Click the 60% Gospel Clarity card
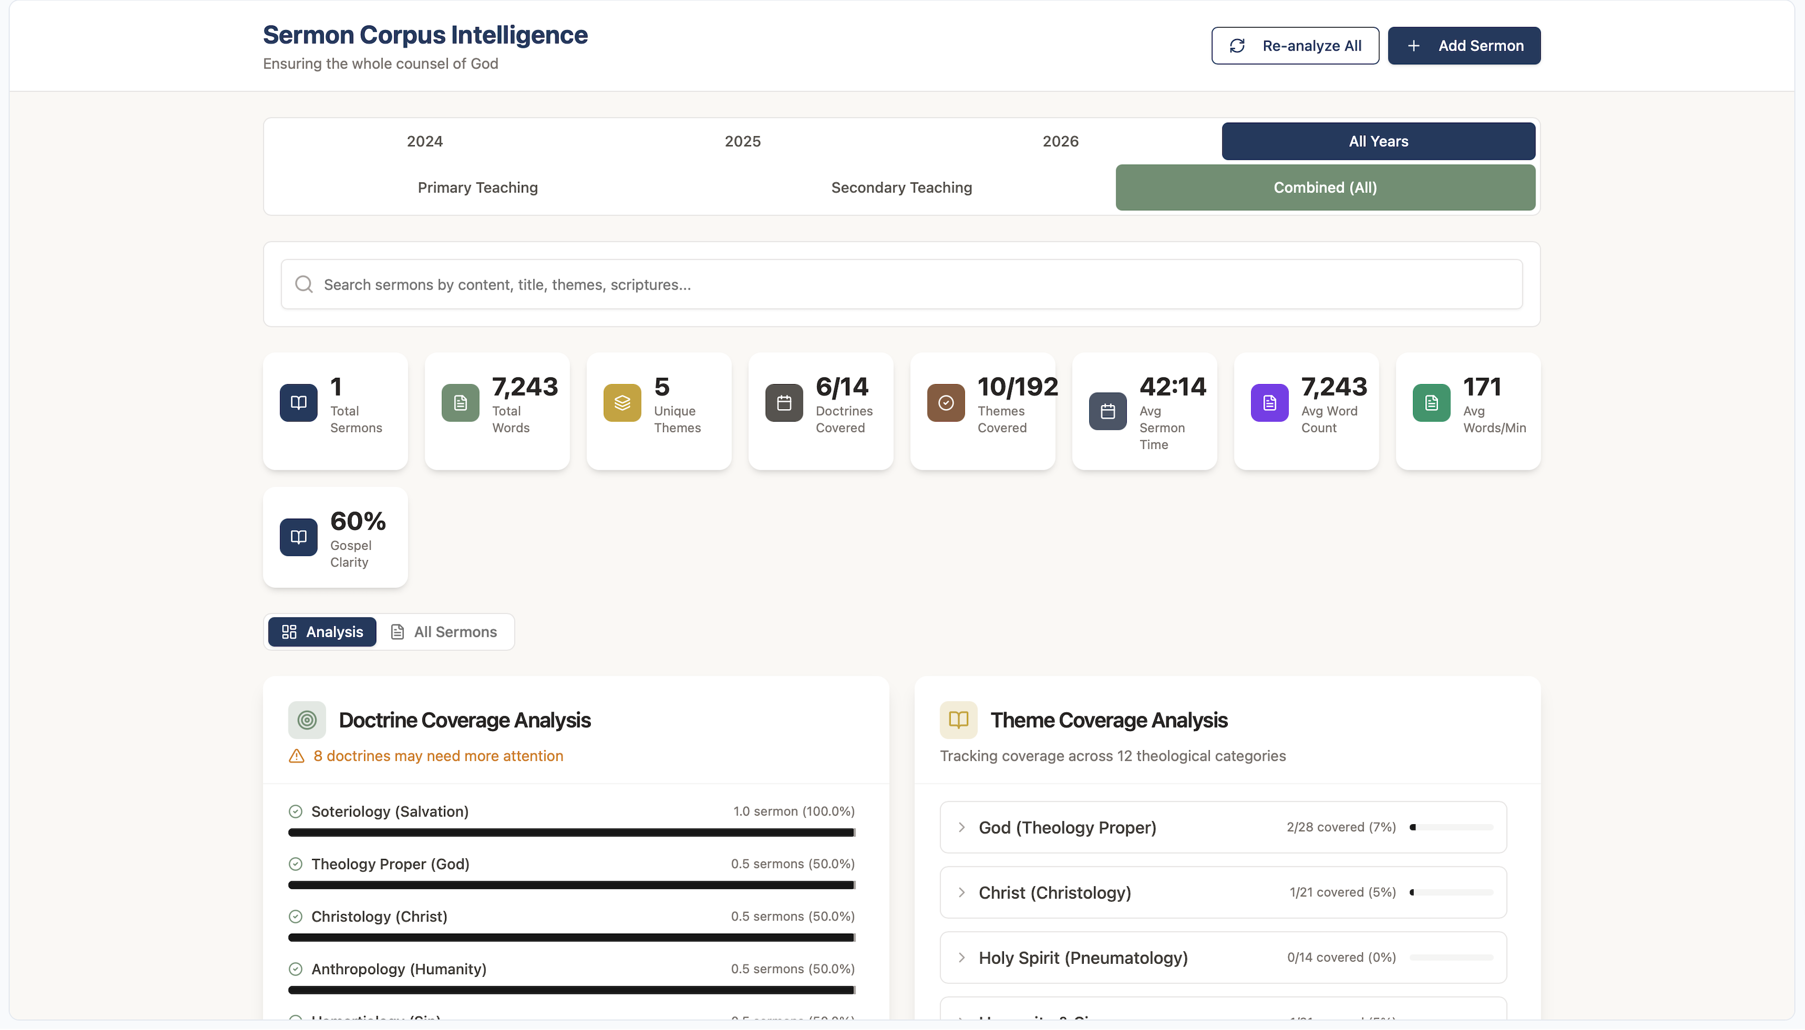Screen dimensions: 1805x1030 pos(335,537)
